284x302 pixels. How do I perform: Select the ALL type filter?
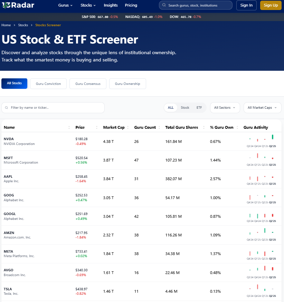click(171, 108)
